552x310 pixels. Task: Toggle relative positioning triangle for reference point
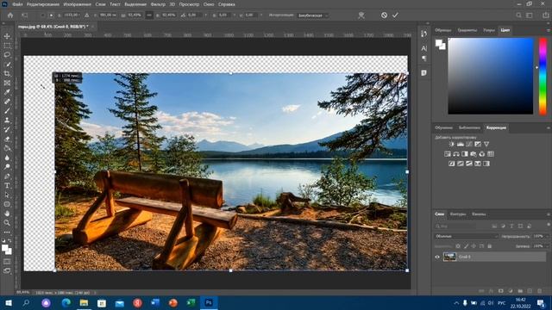(x=86, y=15)
